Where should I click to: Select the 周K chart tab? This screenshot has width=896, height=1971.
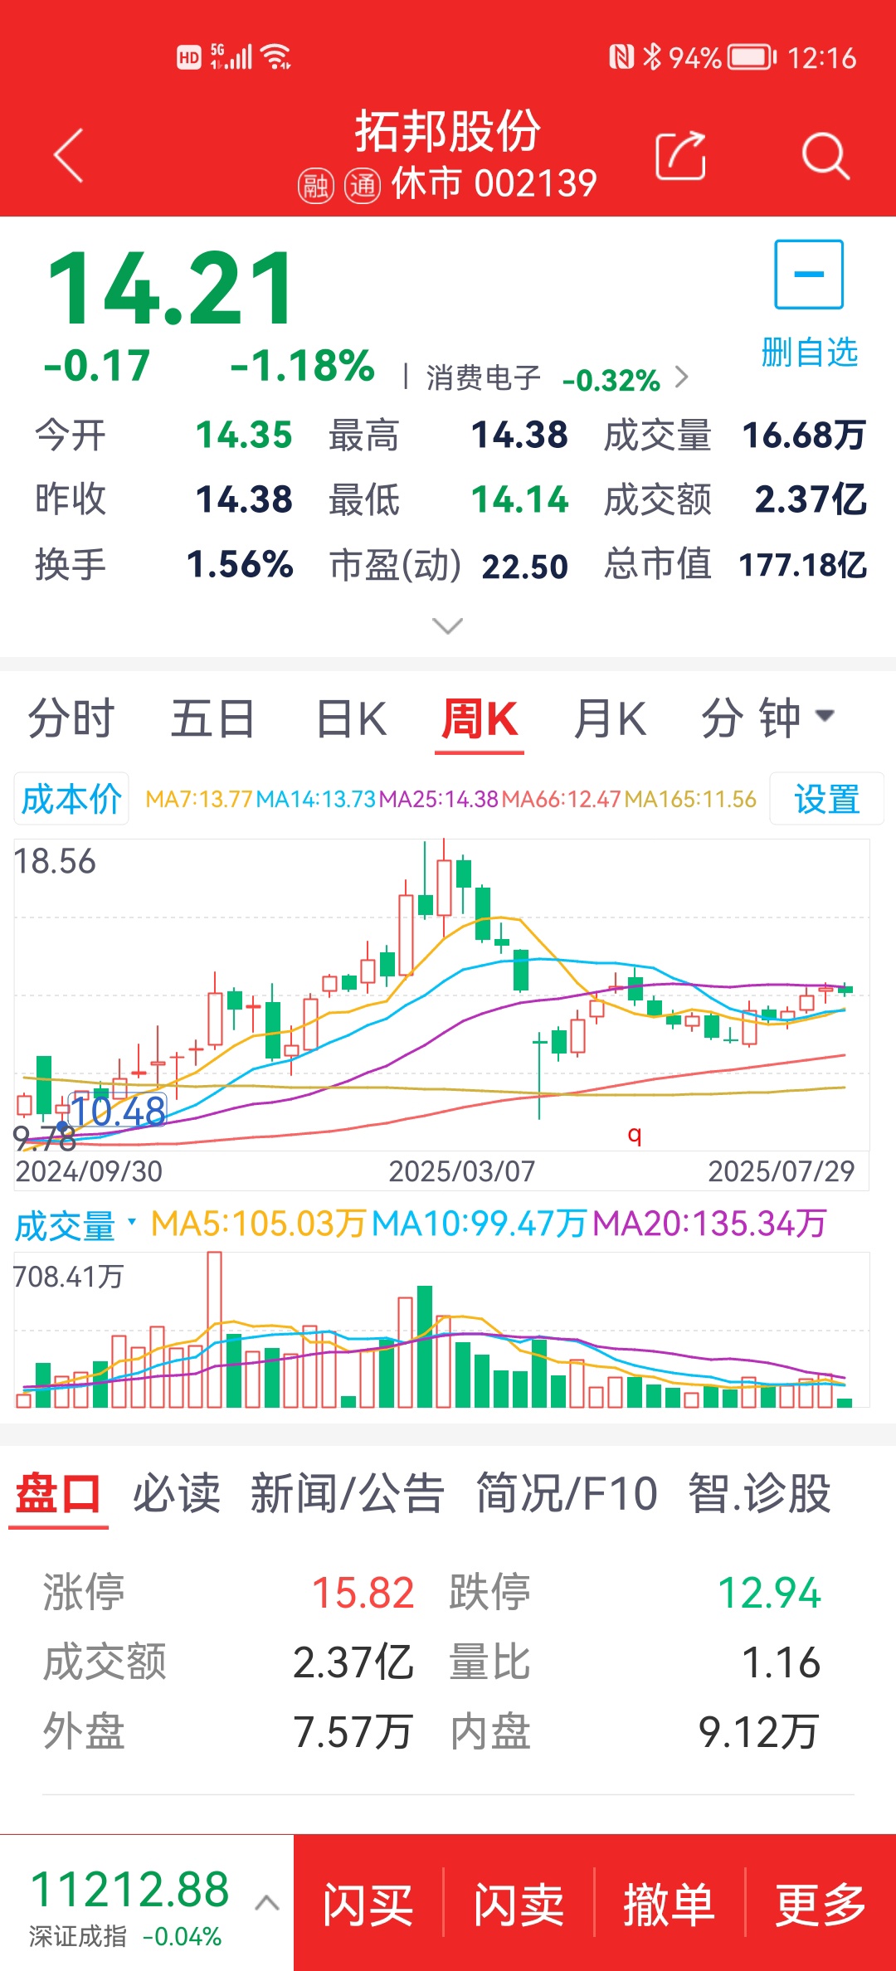click(480, 719)
